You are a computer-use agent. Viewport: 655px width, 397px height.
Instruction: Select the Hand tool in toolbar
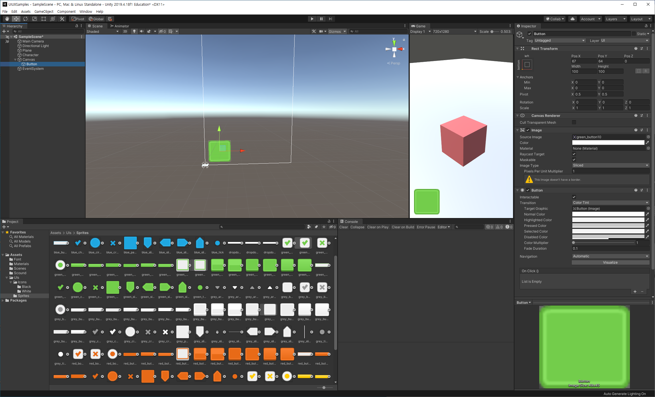[x=7, y=19]
